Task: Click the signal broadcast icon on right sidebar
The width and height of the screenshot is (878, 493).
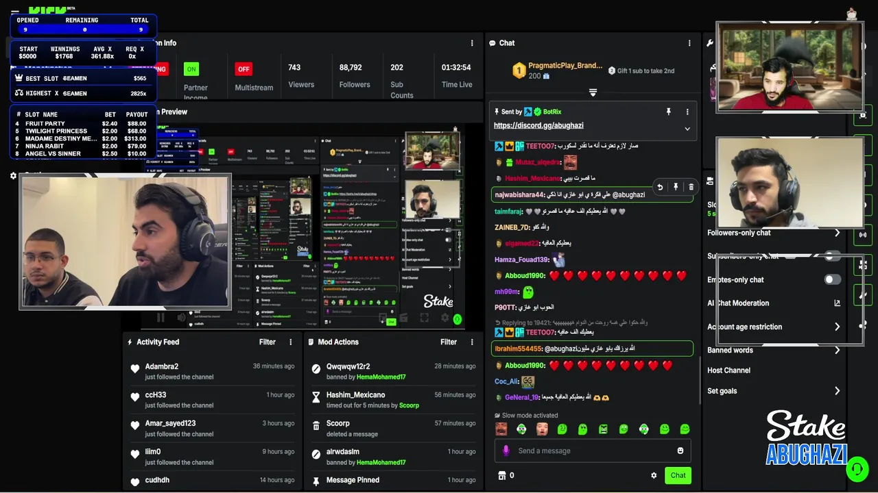Action: pos(862,234)
